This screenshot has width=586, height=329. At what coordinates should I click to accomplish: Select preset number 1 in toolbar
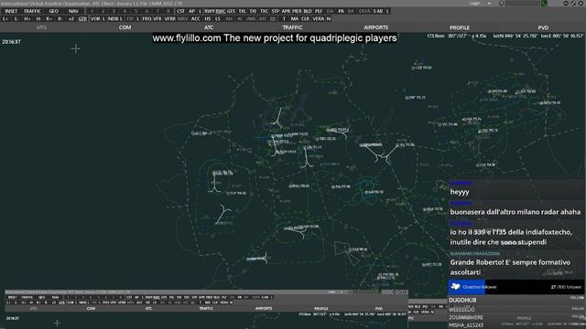coord(92,11)
